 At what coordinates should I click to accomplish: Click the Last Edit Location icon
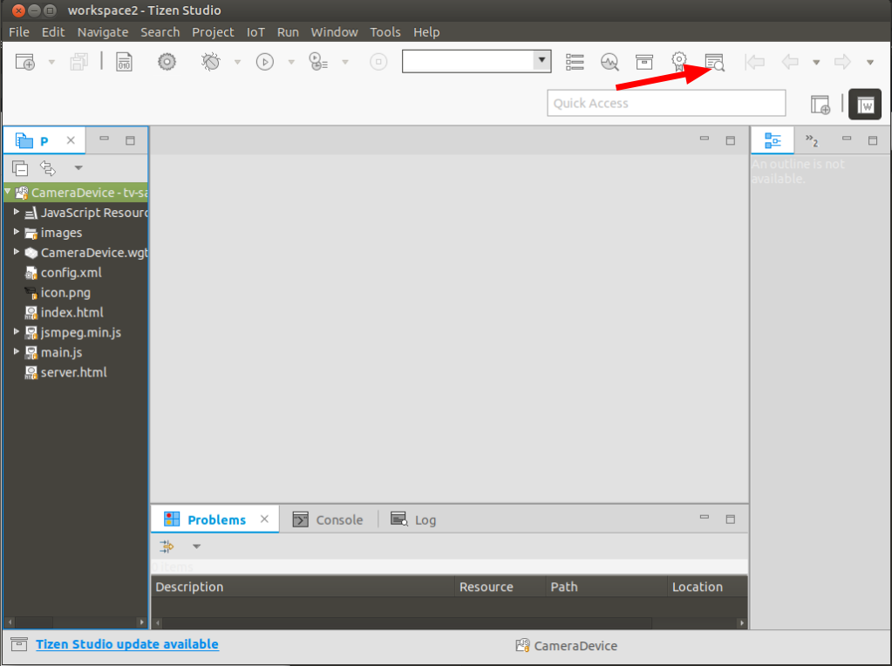coord(754,61)
